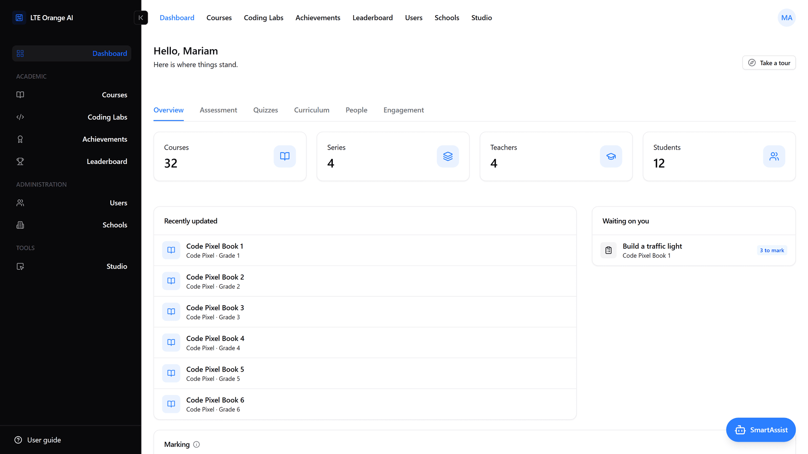Click the Coding Labs code icon in sidebar

[20, 117]
